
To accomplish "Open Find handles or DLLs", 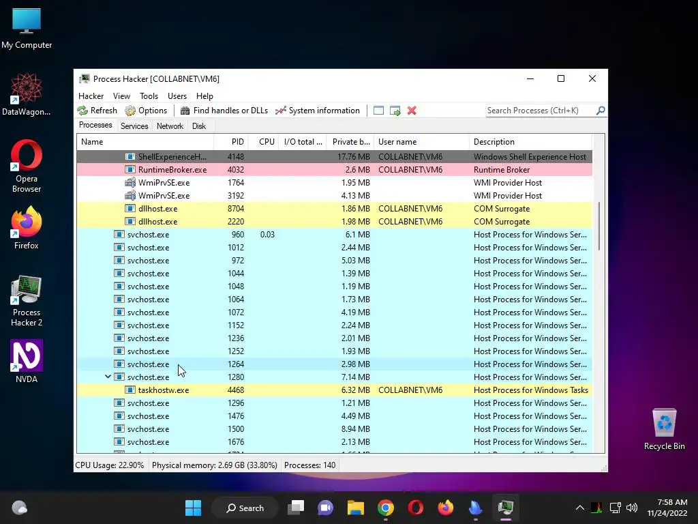I will pyautogui.click(x=224, y=111).
